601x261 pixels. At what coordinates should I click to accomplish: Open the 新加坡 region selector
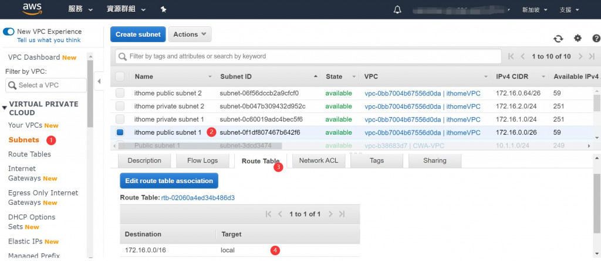tap(535, 10)
